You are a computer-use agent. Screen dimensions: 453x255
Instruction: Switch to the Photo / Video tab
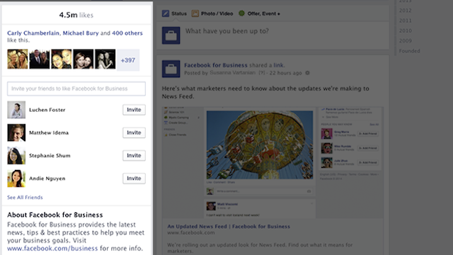pyautogui.click(x=212, y=13)
